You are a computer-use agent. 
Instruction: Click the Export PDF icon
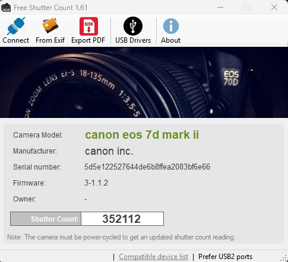88,26
